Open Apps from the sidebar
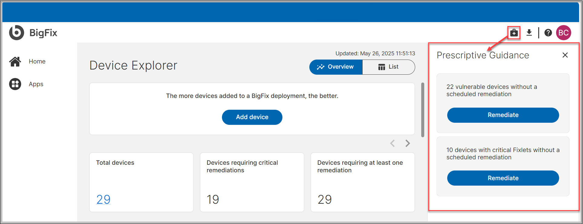Image resolution: width=583 pixels, height=224 pixels. 36,84
